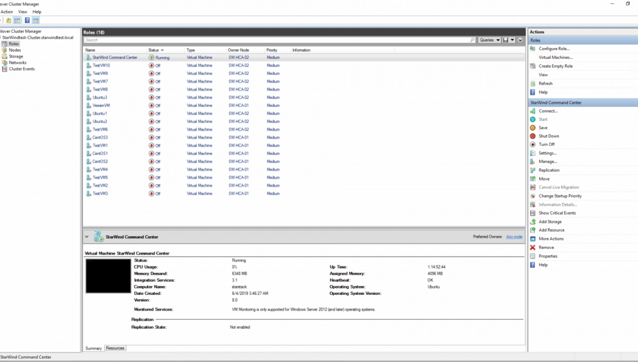Click the Manage icon

pyautogui.click(x=533, y=162)
